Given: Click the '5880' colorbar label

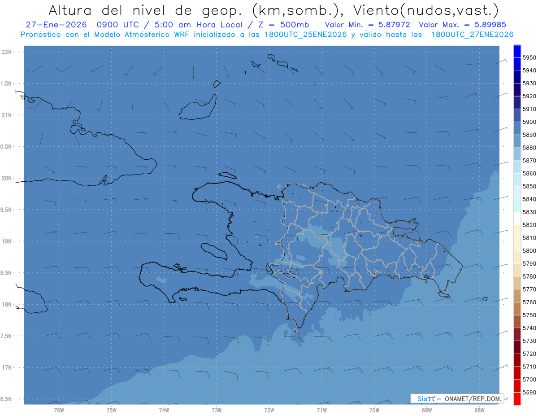Looking at the screenshot, I should pyautogui.click(x=529, y=147).
